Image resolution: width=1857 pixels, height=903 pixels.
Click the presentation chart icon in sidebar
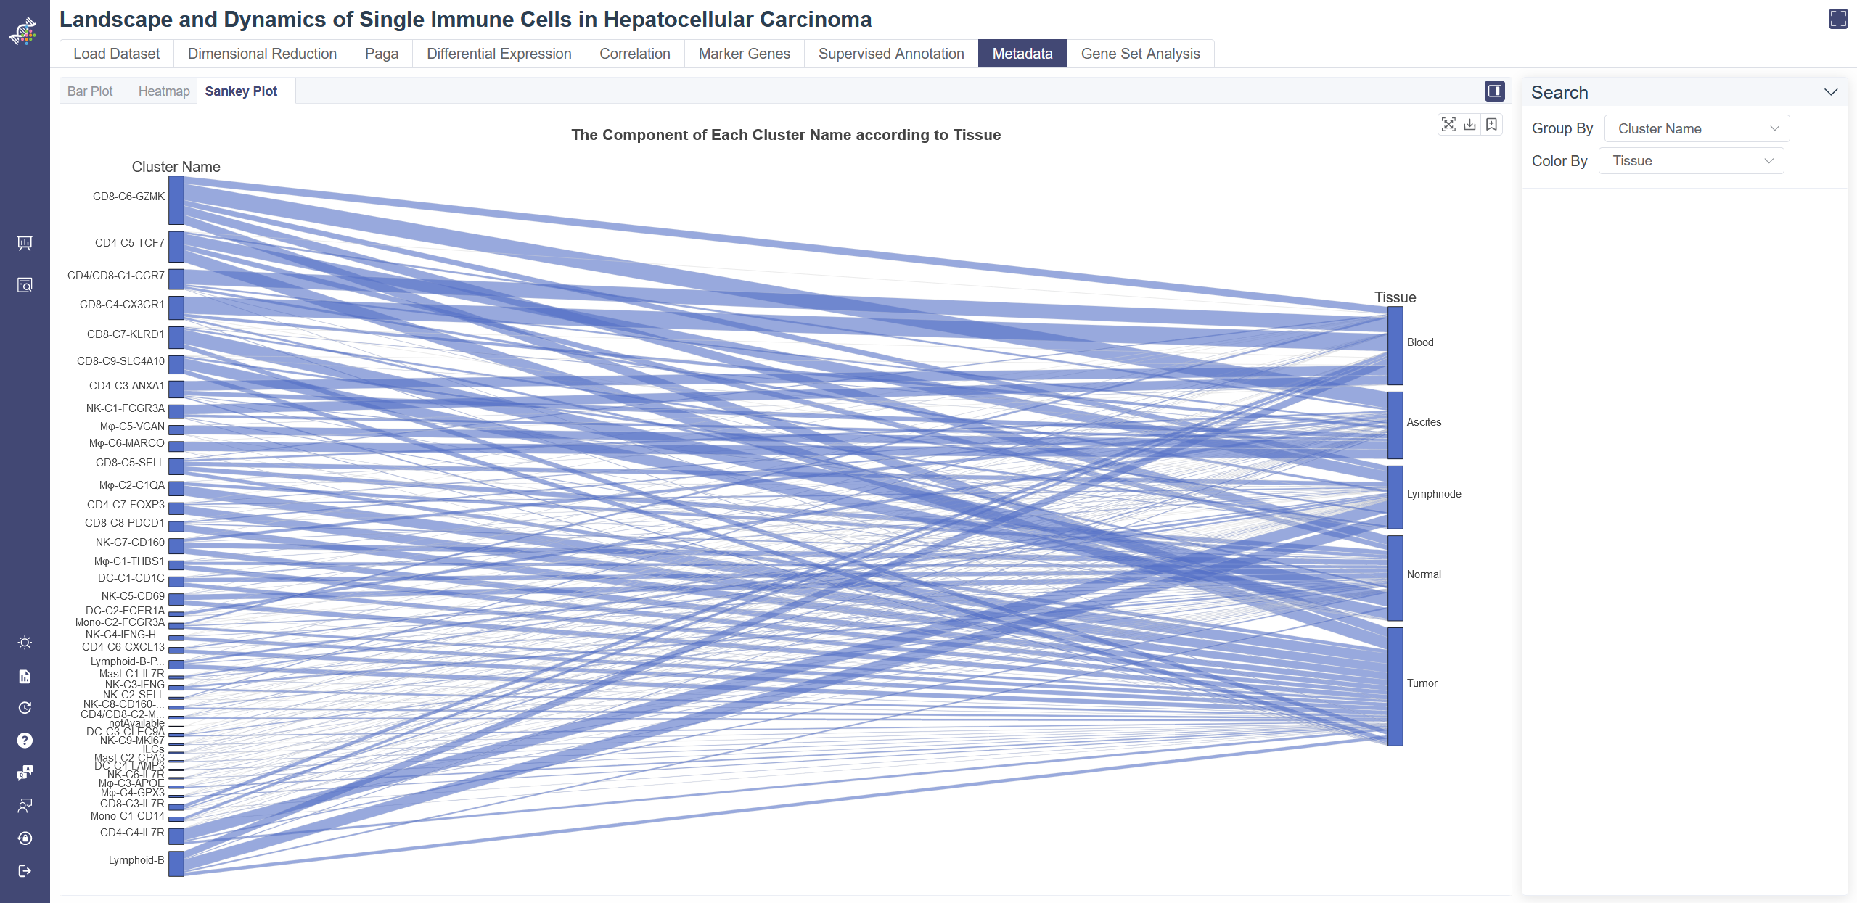(x=25, y=243)
